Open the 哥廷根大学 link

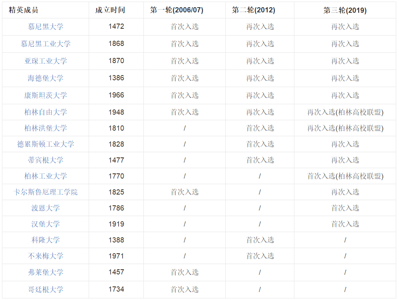tap(46, 290)
